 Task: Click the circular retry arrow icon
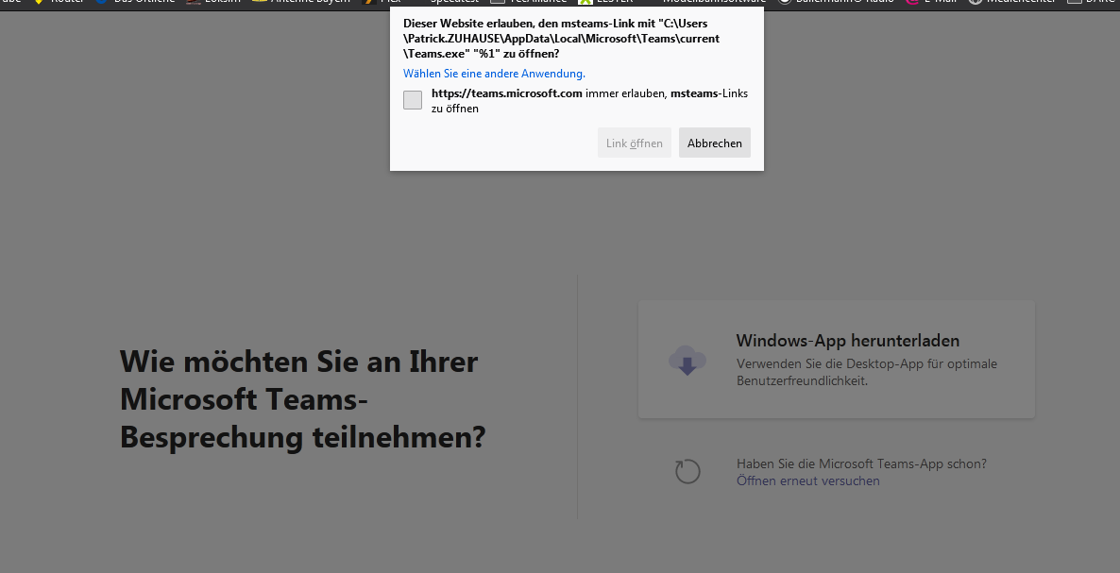coord(687,472)
